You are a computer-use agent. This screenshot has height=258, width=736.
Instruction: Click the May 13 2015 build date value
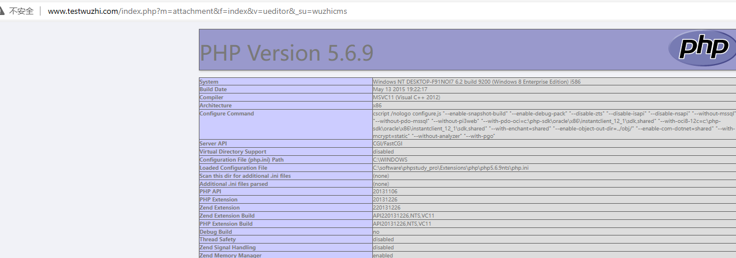tap(400, 89)
